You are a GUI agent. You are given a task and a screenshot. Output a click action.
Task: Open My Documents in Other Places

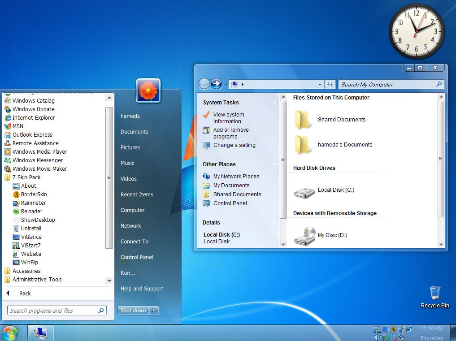[231, 185]
